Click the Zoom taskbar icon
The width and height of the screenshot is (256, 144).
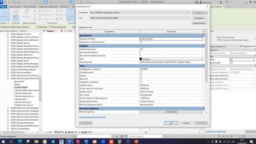pyautogui.click(x=103, y=142)
